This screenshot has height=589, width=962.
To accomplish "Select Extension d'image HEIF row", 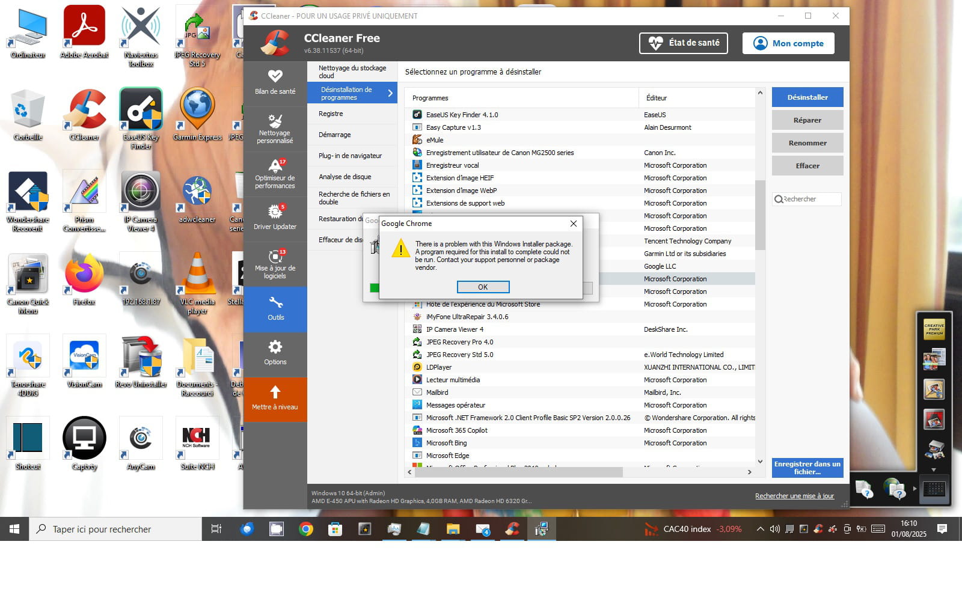I will (x=580, y=178).
